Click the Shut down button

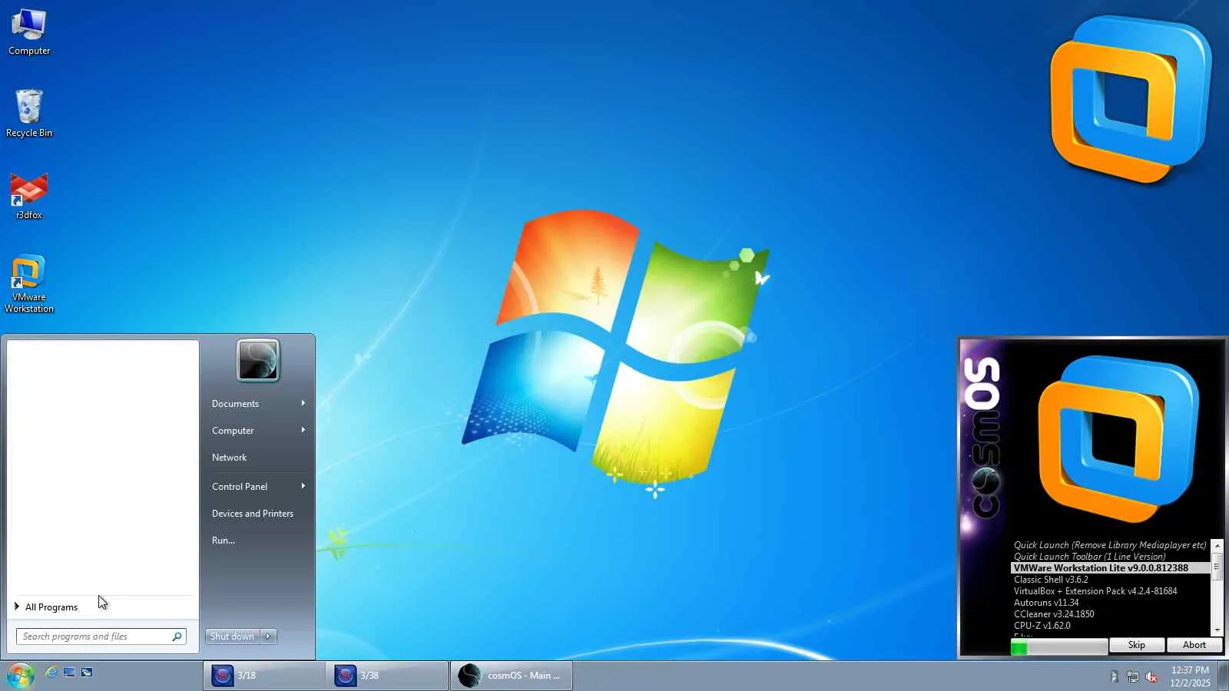click(x=232, y=636)
